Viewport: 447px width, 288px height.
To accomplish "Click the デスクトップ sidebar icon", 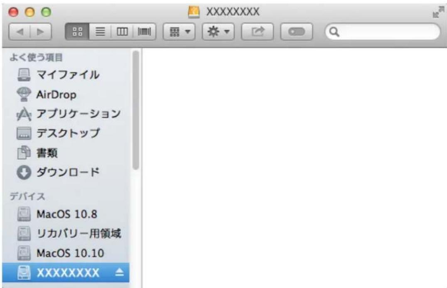I will point(24,133).
